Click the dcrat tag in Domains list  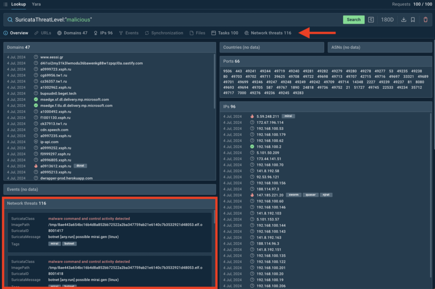click(x=80, y=166)
